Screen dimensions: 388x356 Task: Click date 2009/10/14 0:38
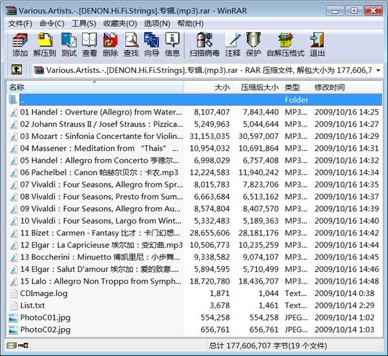[x=345, y=293]
